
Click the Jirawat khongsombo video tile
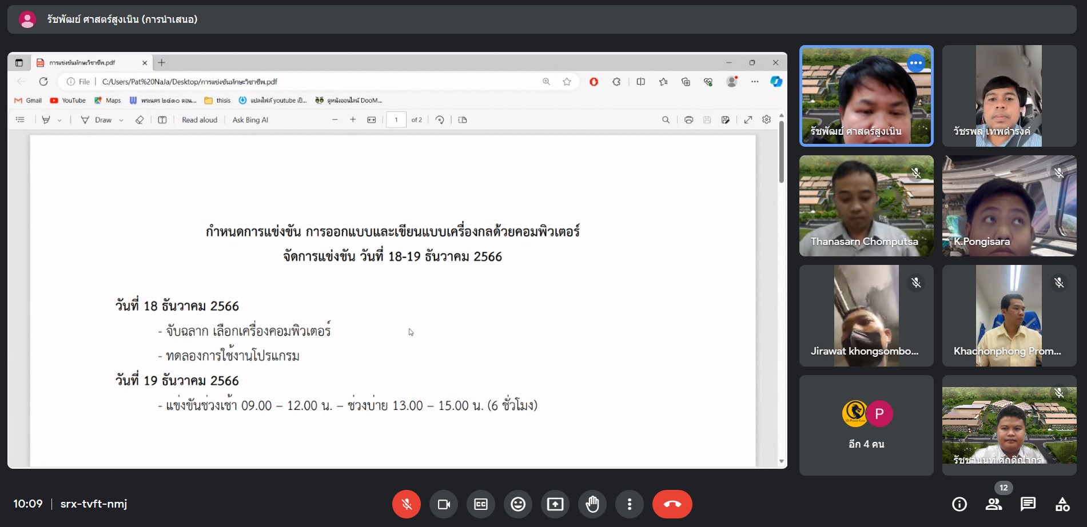tap(866, 315)
